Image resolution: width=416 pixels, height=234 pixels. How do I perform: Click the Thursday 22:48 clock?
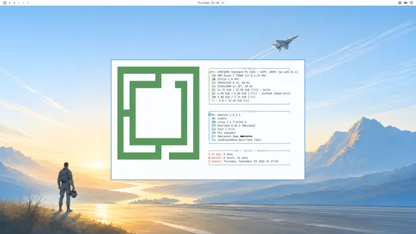(x=208, y=3)
